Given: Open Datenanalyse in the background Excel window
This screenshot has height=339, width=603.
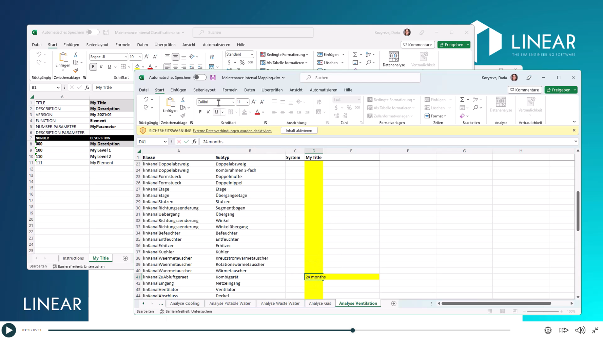Looking at the screenshot, I should point(393,59).
